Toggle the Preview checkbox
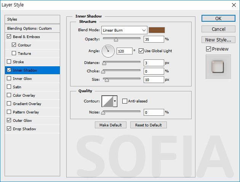Viewport: 240px width, 182px height. point(208,49)
